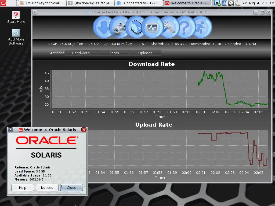Select the Statistics label tab
Image resolution: width=275 pixels, height=206 pixels.
(56, 53)
